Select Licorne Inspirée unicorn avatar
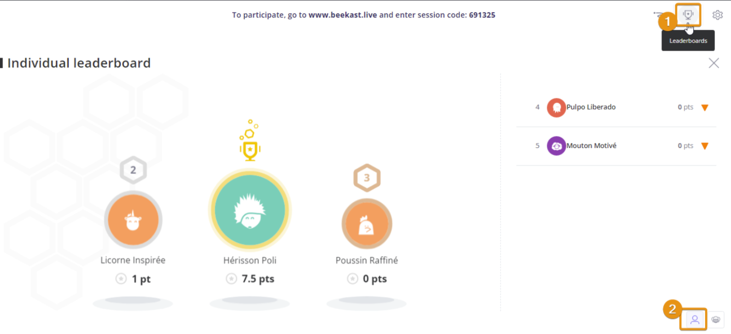This screenshot has height=334, width=731. [x=133, y=220]
